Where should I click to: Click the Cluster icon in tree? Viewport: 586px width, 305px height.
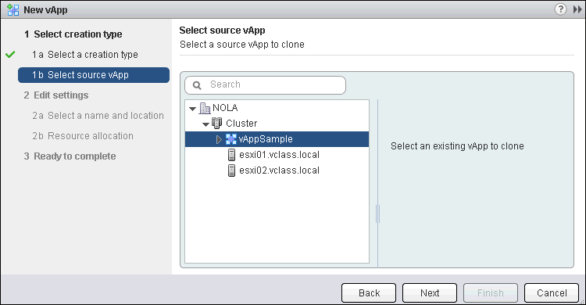coord(216,123)
